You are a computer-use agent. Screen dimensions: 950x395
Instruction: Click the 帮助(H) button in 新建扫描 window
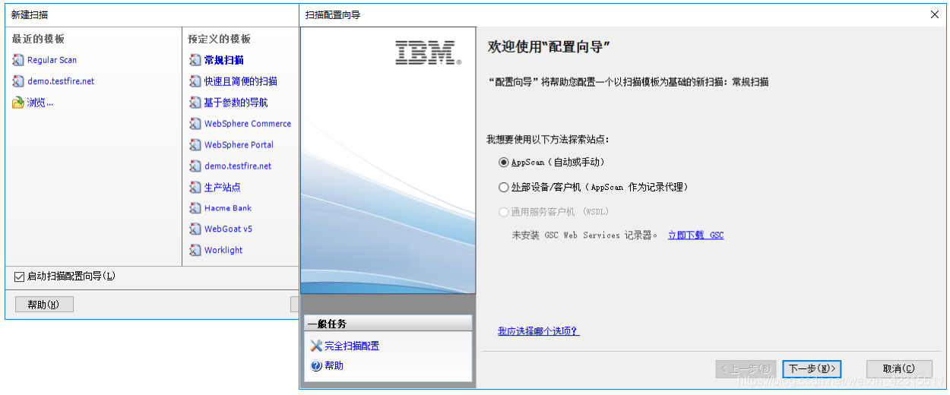(x=44, y=305)
